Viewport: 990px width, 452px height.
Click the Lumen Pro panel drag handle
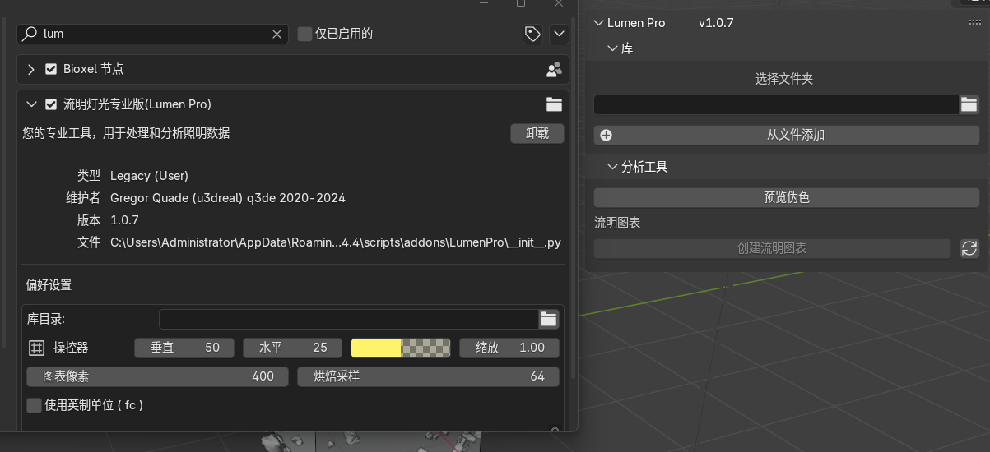(974, 23)
